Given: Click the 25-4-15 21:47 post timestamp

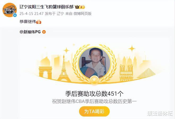Looking at the screenshot, I should (x=32, y=14).
